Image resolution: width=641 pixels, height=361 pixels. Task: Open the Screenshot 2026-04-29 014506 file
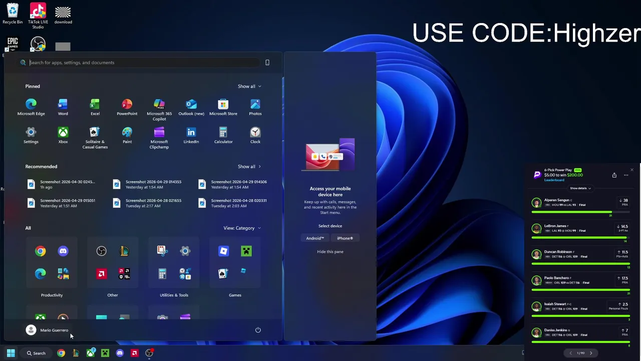click(233, 185)
